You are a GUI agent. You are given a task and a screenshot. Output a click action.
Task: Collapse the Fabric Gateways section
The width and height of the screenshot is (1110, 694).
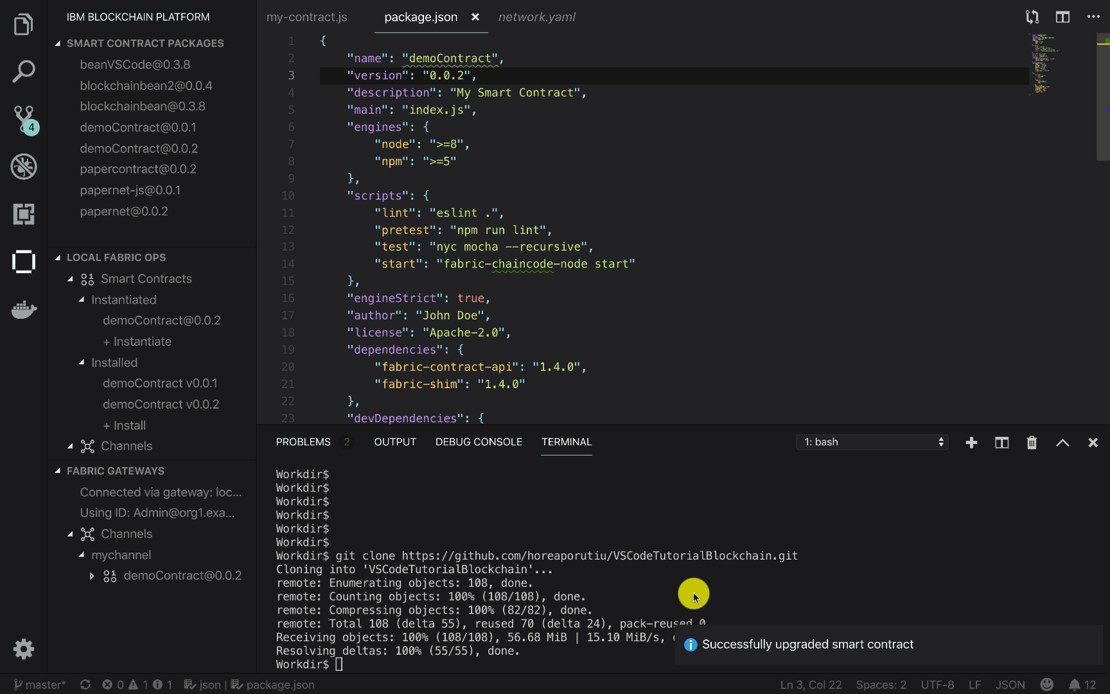tap(58, 470)
